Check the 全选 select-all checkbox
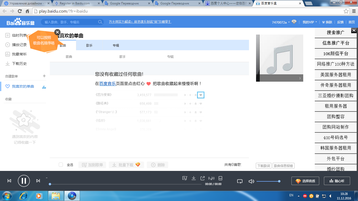Image resolution: width=358 pixels, height=201 pixels. (61, 165)
